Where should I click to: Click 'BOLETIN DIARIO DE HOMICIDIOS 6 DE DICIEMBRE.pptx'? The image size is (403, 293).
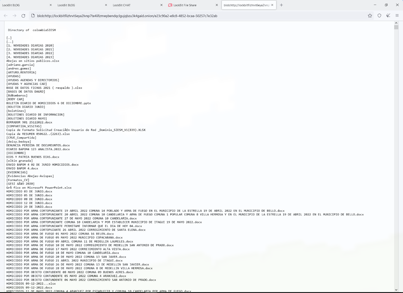[x=48, y=103]
